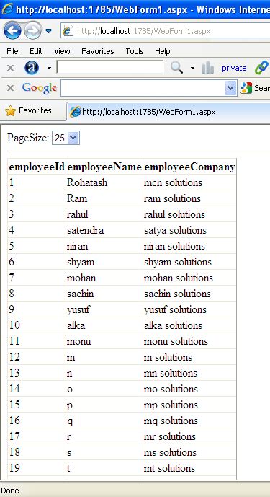Click the Alexa toolbar search field
Image resolution: width=270 pixels, height=497 pixels.
coord(110,67)
